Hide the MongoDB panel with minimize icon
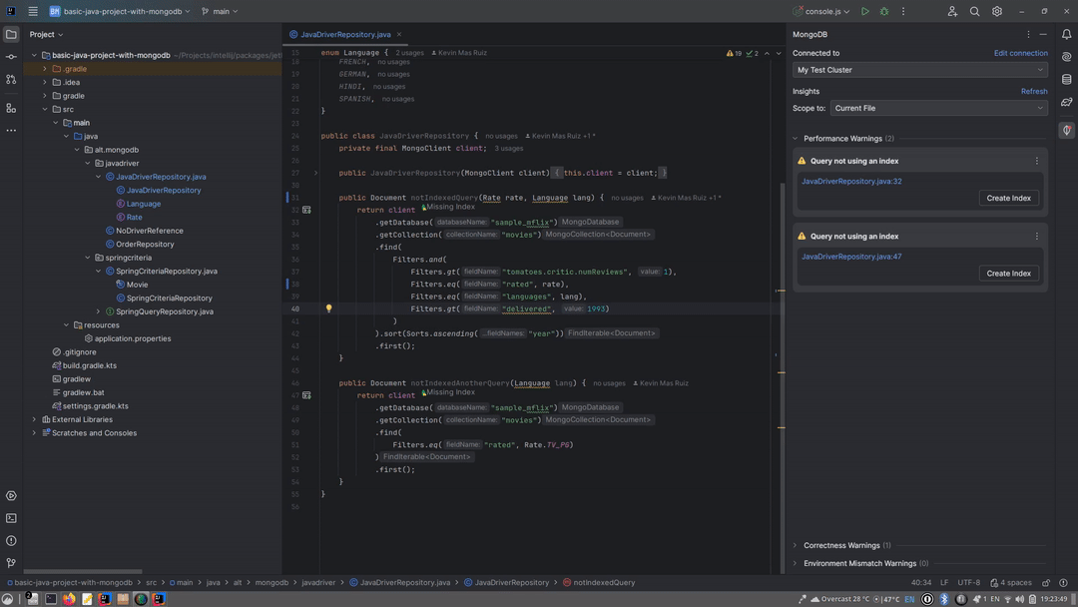The width and height of the screenshot is (1078, 607). pyautogui.click(x=1043, y=34)
